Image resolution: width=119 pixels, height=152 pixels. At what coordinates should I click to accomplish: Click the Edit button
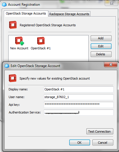[101, 46]
